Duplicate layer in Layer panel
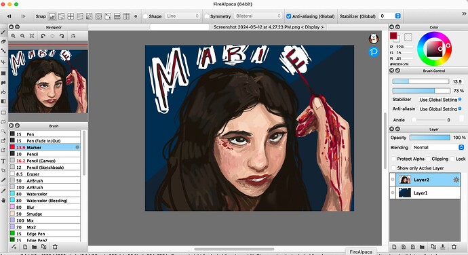 click(433, 247)
